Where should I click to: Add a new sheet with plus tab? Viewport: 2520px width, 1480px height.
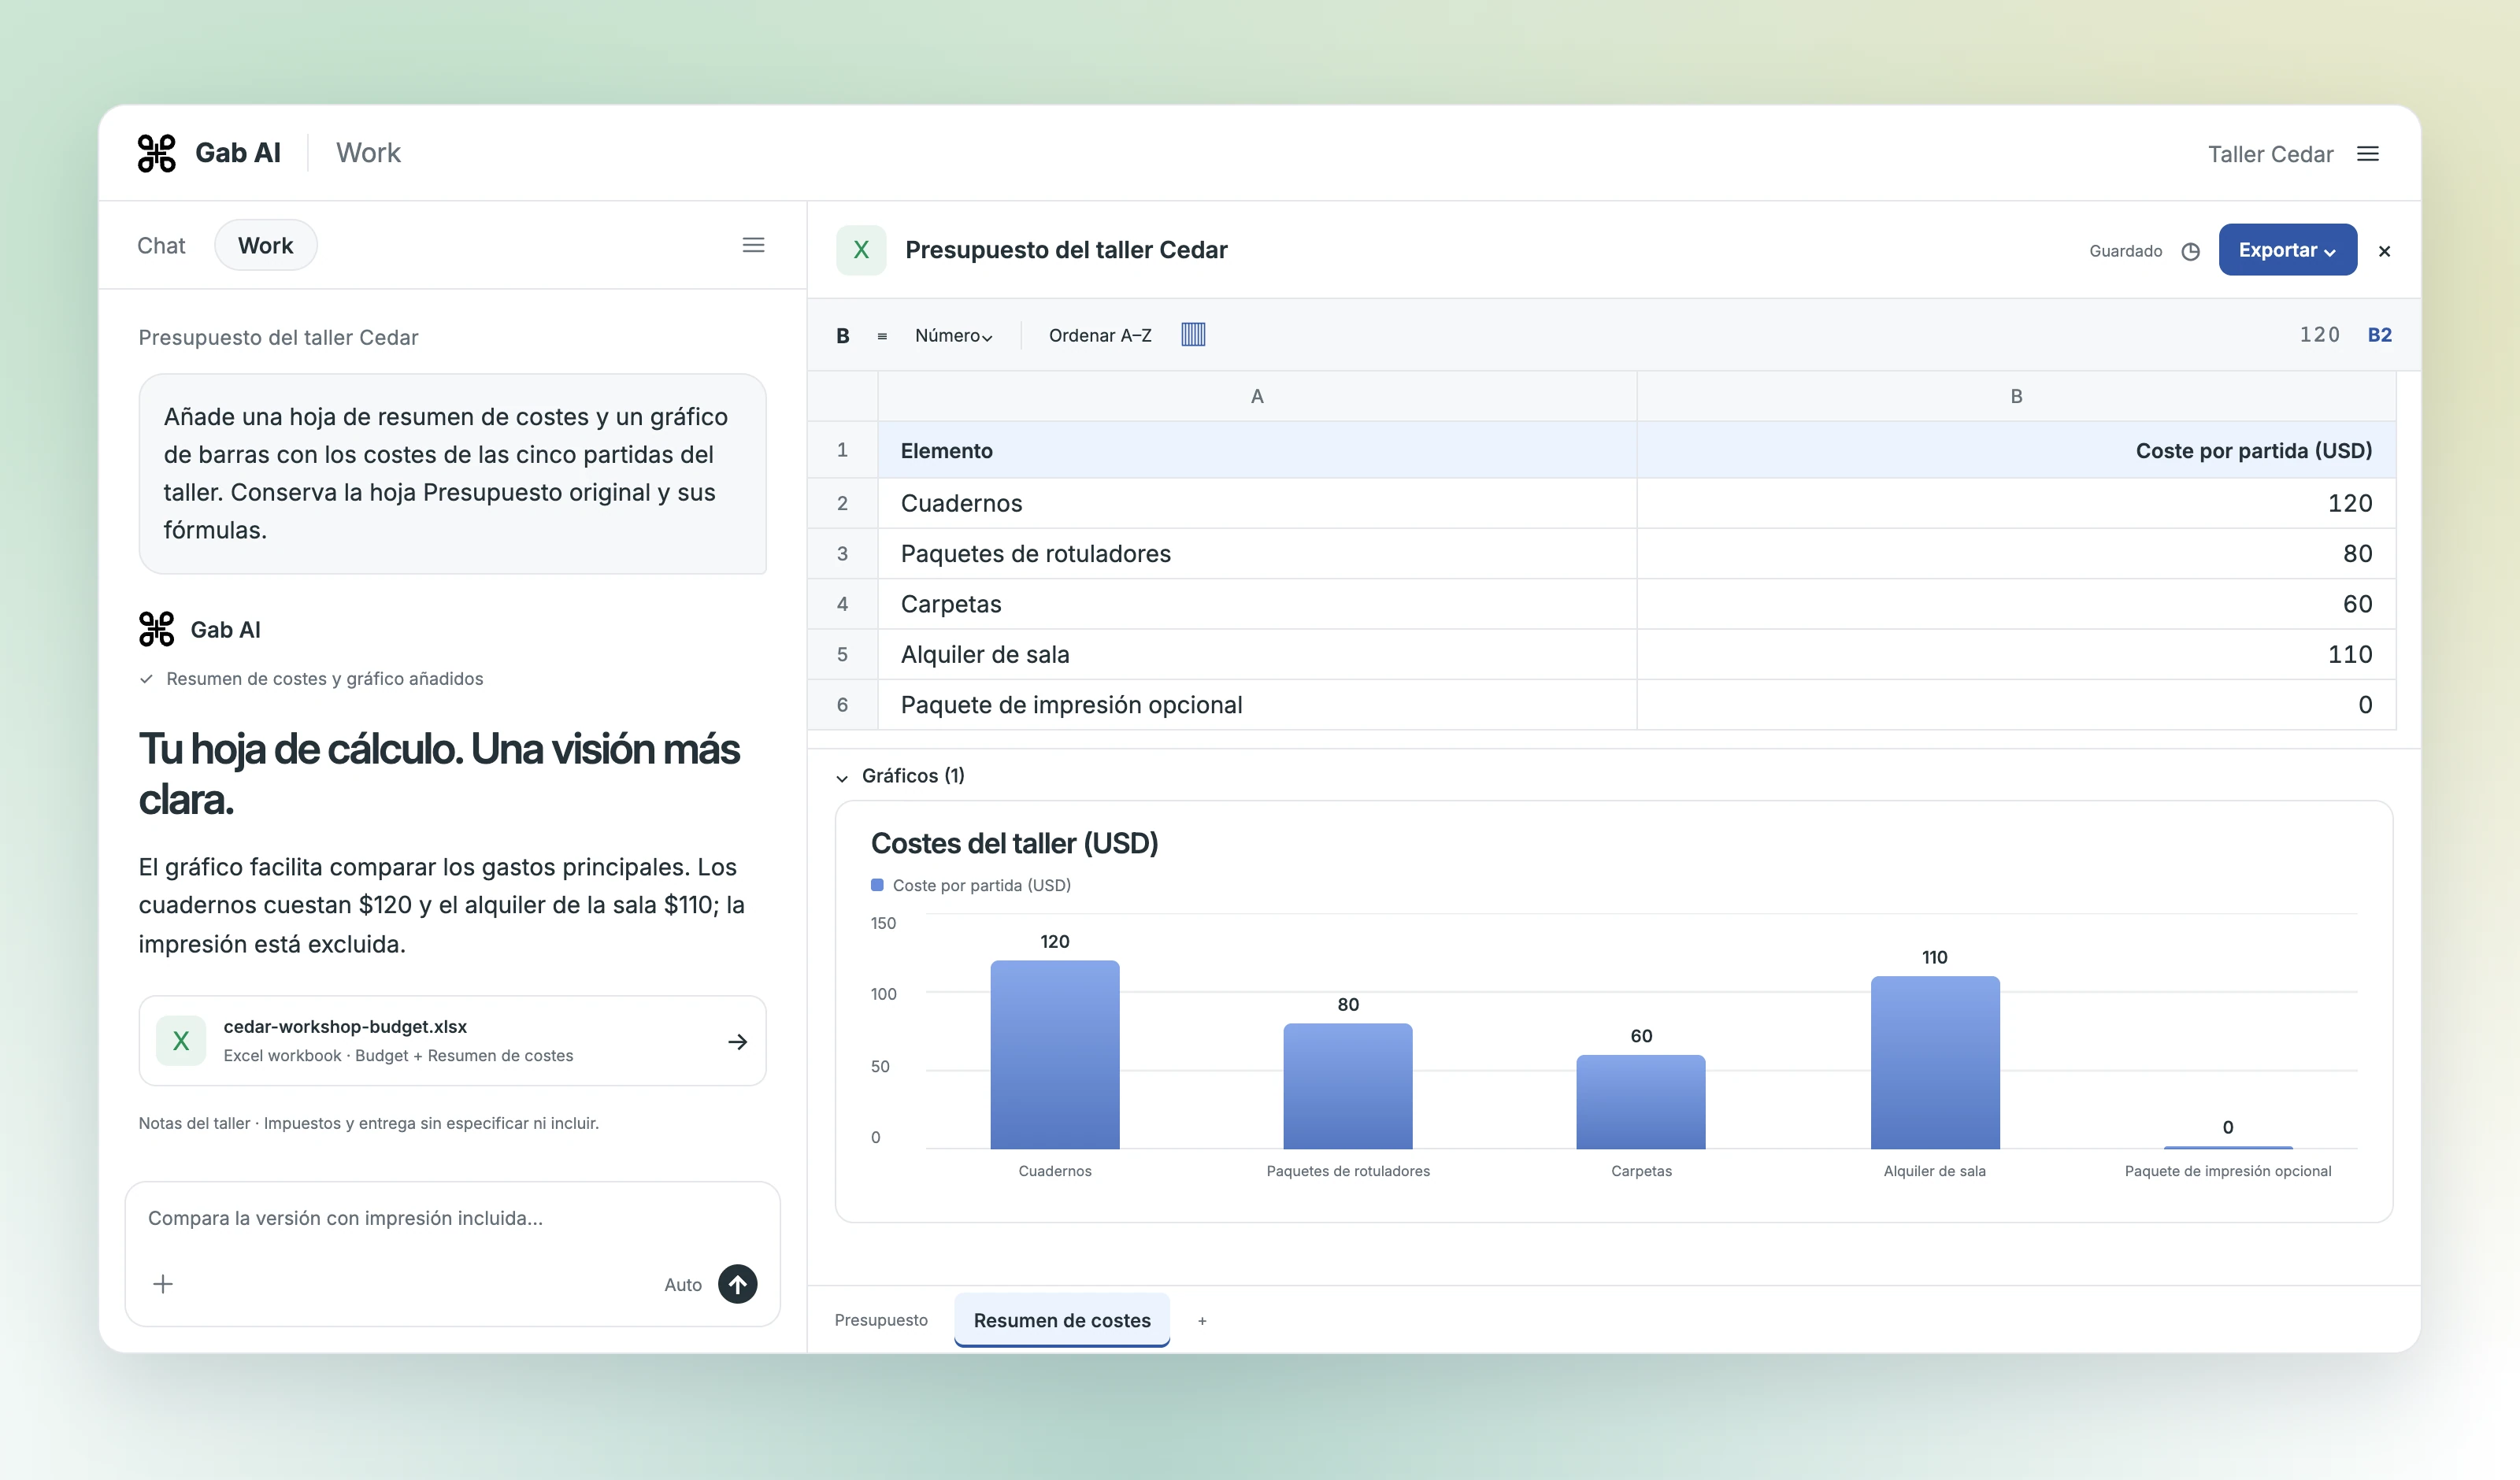pyautogui.click(x=1202, y=1321)
